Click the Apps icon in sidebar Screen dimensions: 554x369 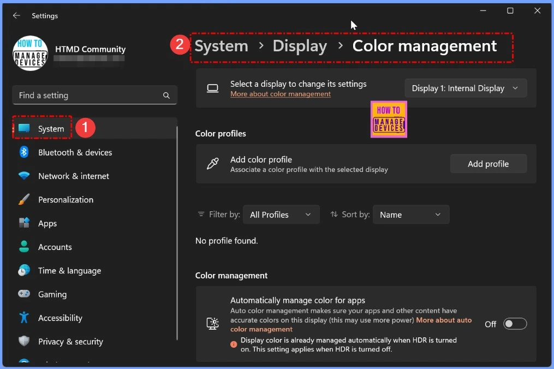tap(24, 223)
